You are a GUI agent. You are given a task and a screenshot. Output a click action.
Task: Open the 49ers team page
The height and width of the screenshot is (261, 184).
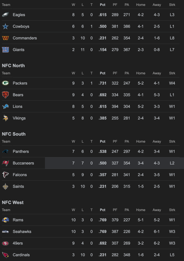18,243
